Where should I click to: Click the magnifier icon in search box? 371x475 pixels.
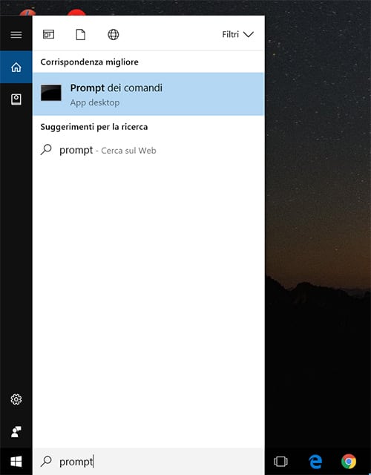[x=46, y=462]
